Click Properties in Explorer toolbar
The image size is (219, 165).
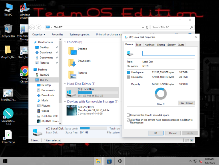[x=57, y=34]
